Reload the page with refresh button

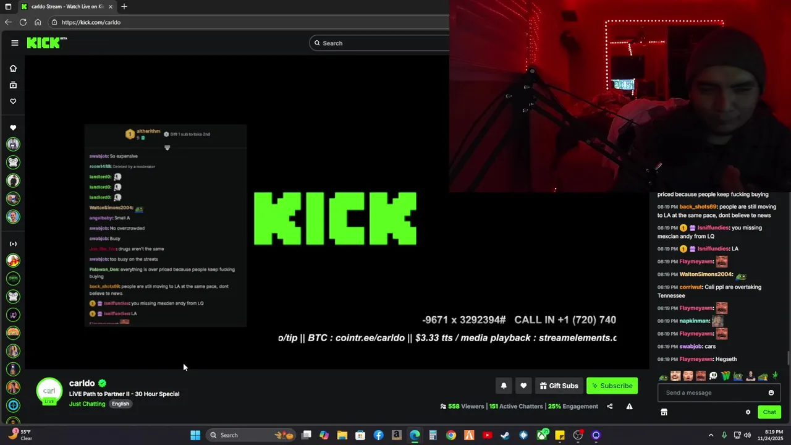[23, 22]
